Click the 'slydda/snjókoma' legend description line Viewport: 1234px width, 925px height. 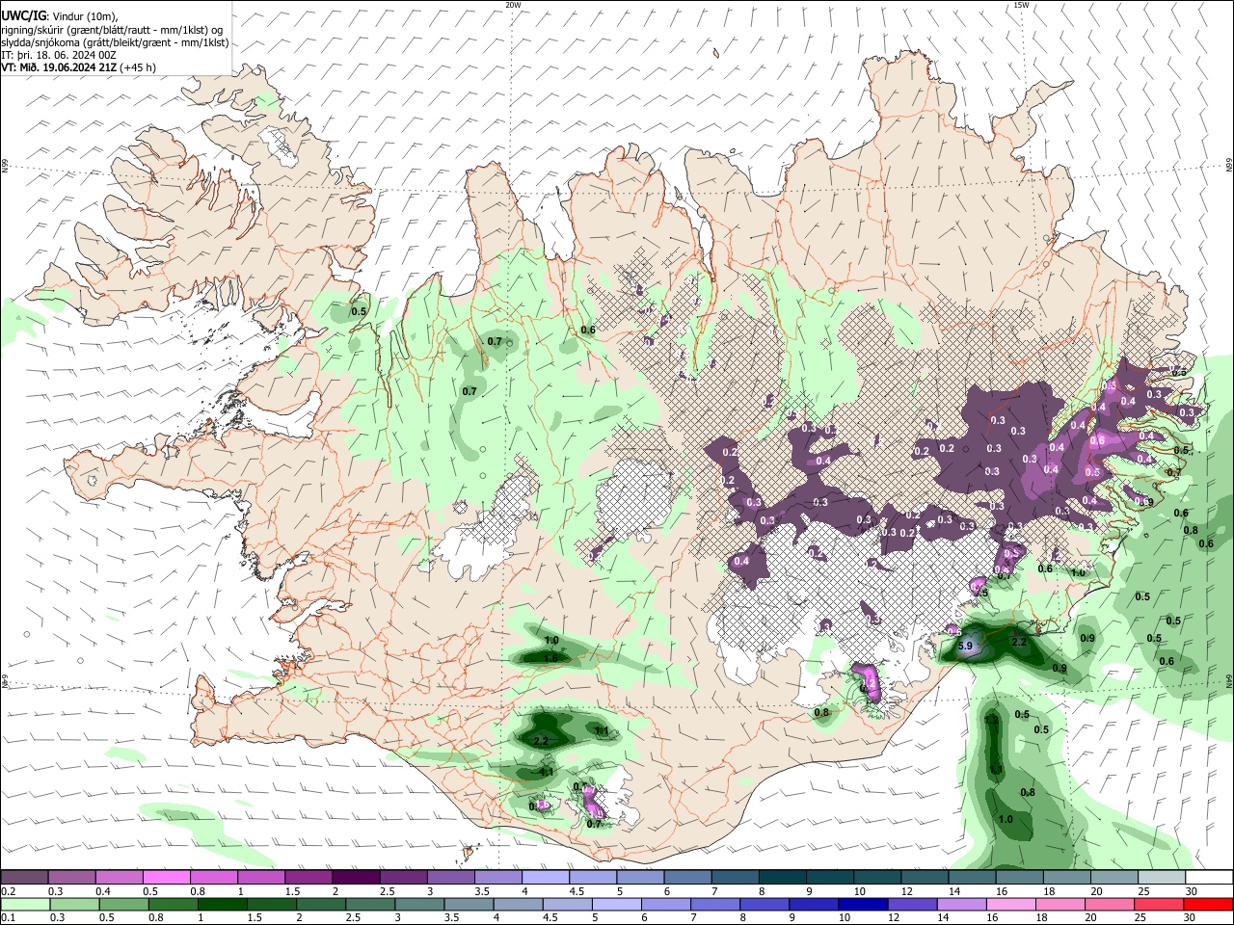[115, 42]
